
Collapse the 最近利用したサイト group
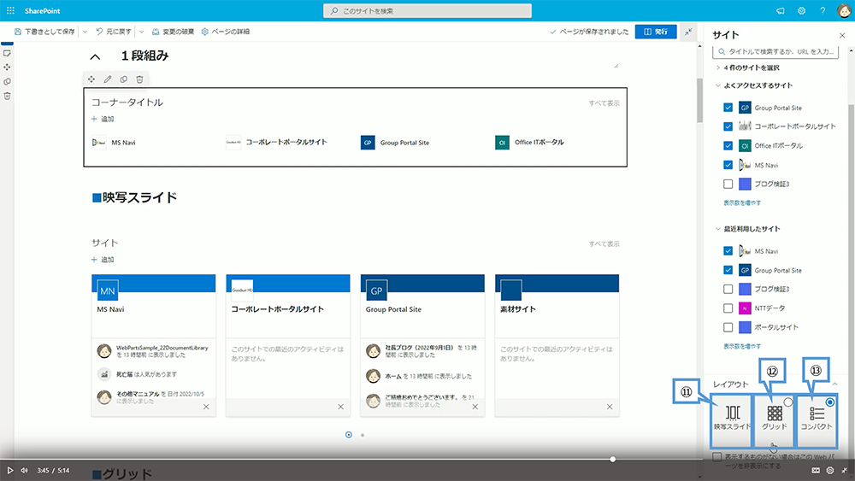717,229
